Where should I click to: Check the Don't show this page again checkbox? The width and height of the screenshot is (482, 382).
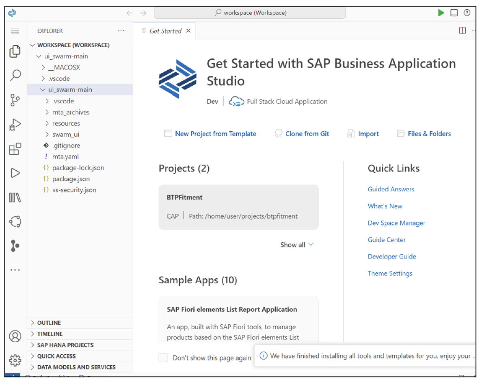click(163, 358)
